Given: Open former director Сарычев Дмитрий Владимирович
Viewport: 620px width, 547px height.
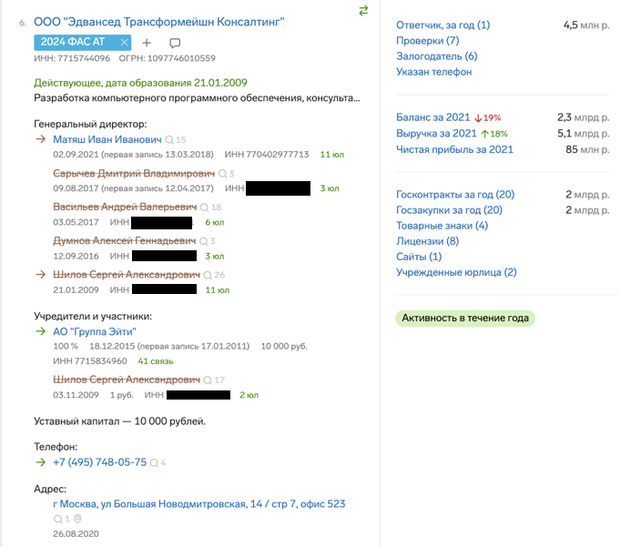Looking at the screenshot, I should pyautogui.click(x=134, y=174).
